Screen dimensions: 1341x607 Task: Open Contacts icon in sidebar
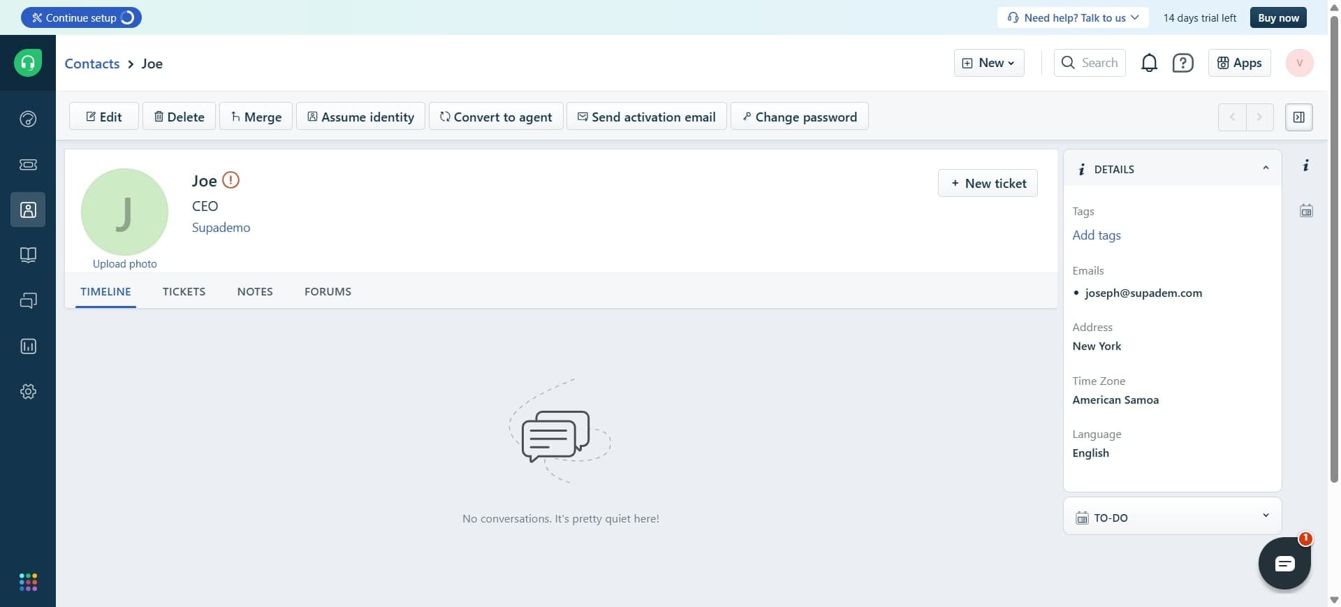(x=28, y=210)
